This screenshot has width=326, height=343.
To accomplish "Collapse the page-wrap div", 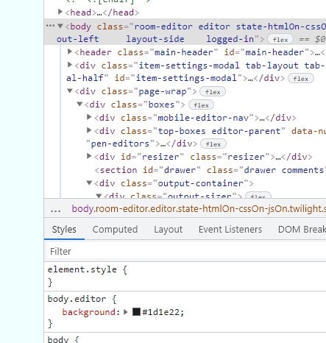I will click(70, 91).
